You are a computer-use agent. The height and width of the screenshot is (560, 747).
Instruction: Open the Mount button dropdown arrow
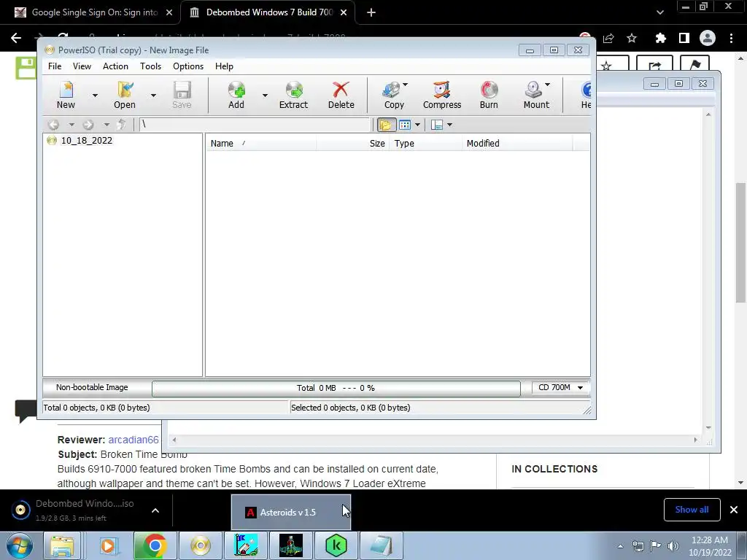(x=547, y=85)
